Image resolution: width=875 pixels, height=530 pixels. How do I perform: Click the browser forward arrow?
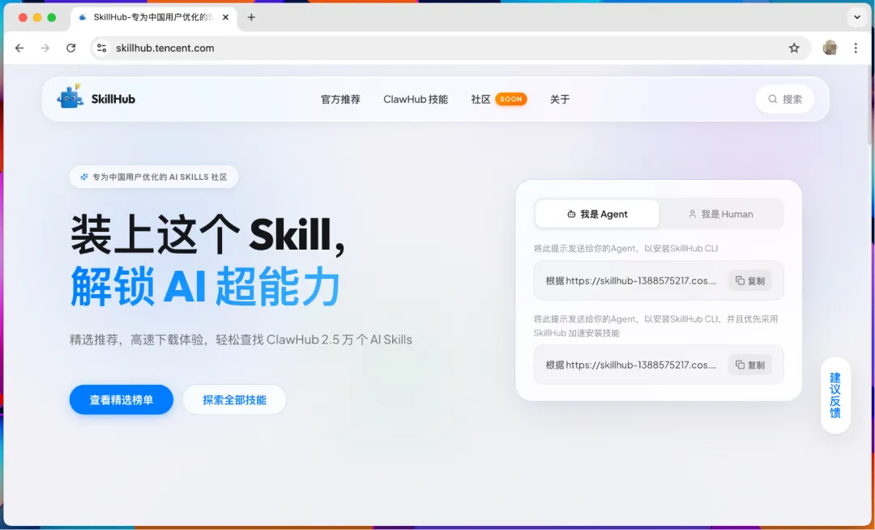click(x=45, y=48)
